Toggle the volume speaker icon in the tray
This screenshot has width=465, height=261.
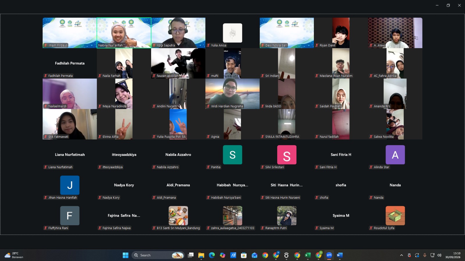point(439,255)
